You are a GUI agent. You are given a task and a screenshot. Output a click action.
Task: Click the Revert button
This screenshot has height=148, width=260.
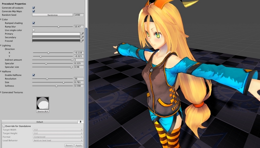69,145
